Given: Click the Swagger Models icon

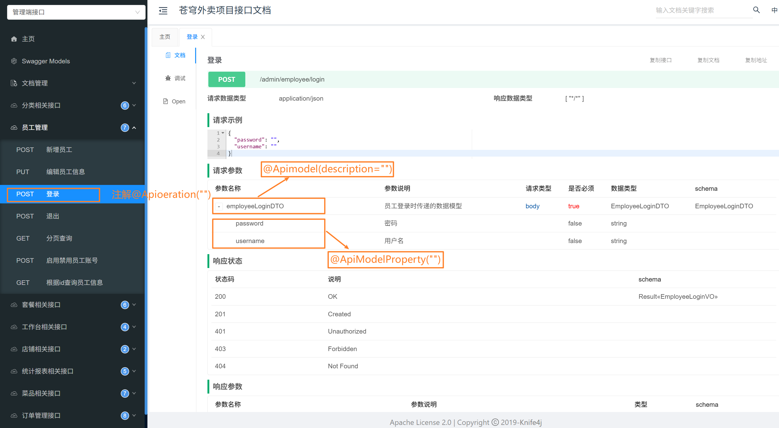Looking at the screenshot, I should (14, 61).
